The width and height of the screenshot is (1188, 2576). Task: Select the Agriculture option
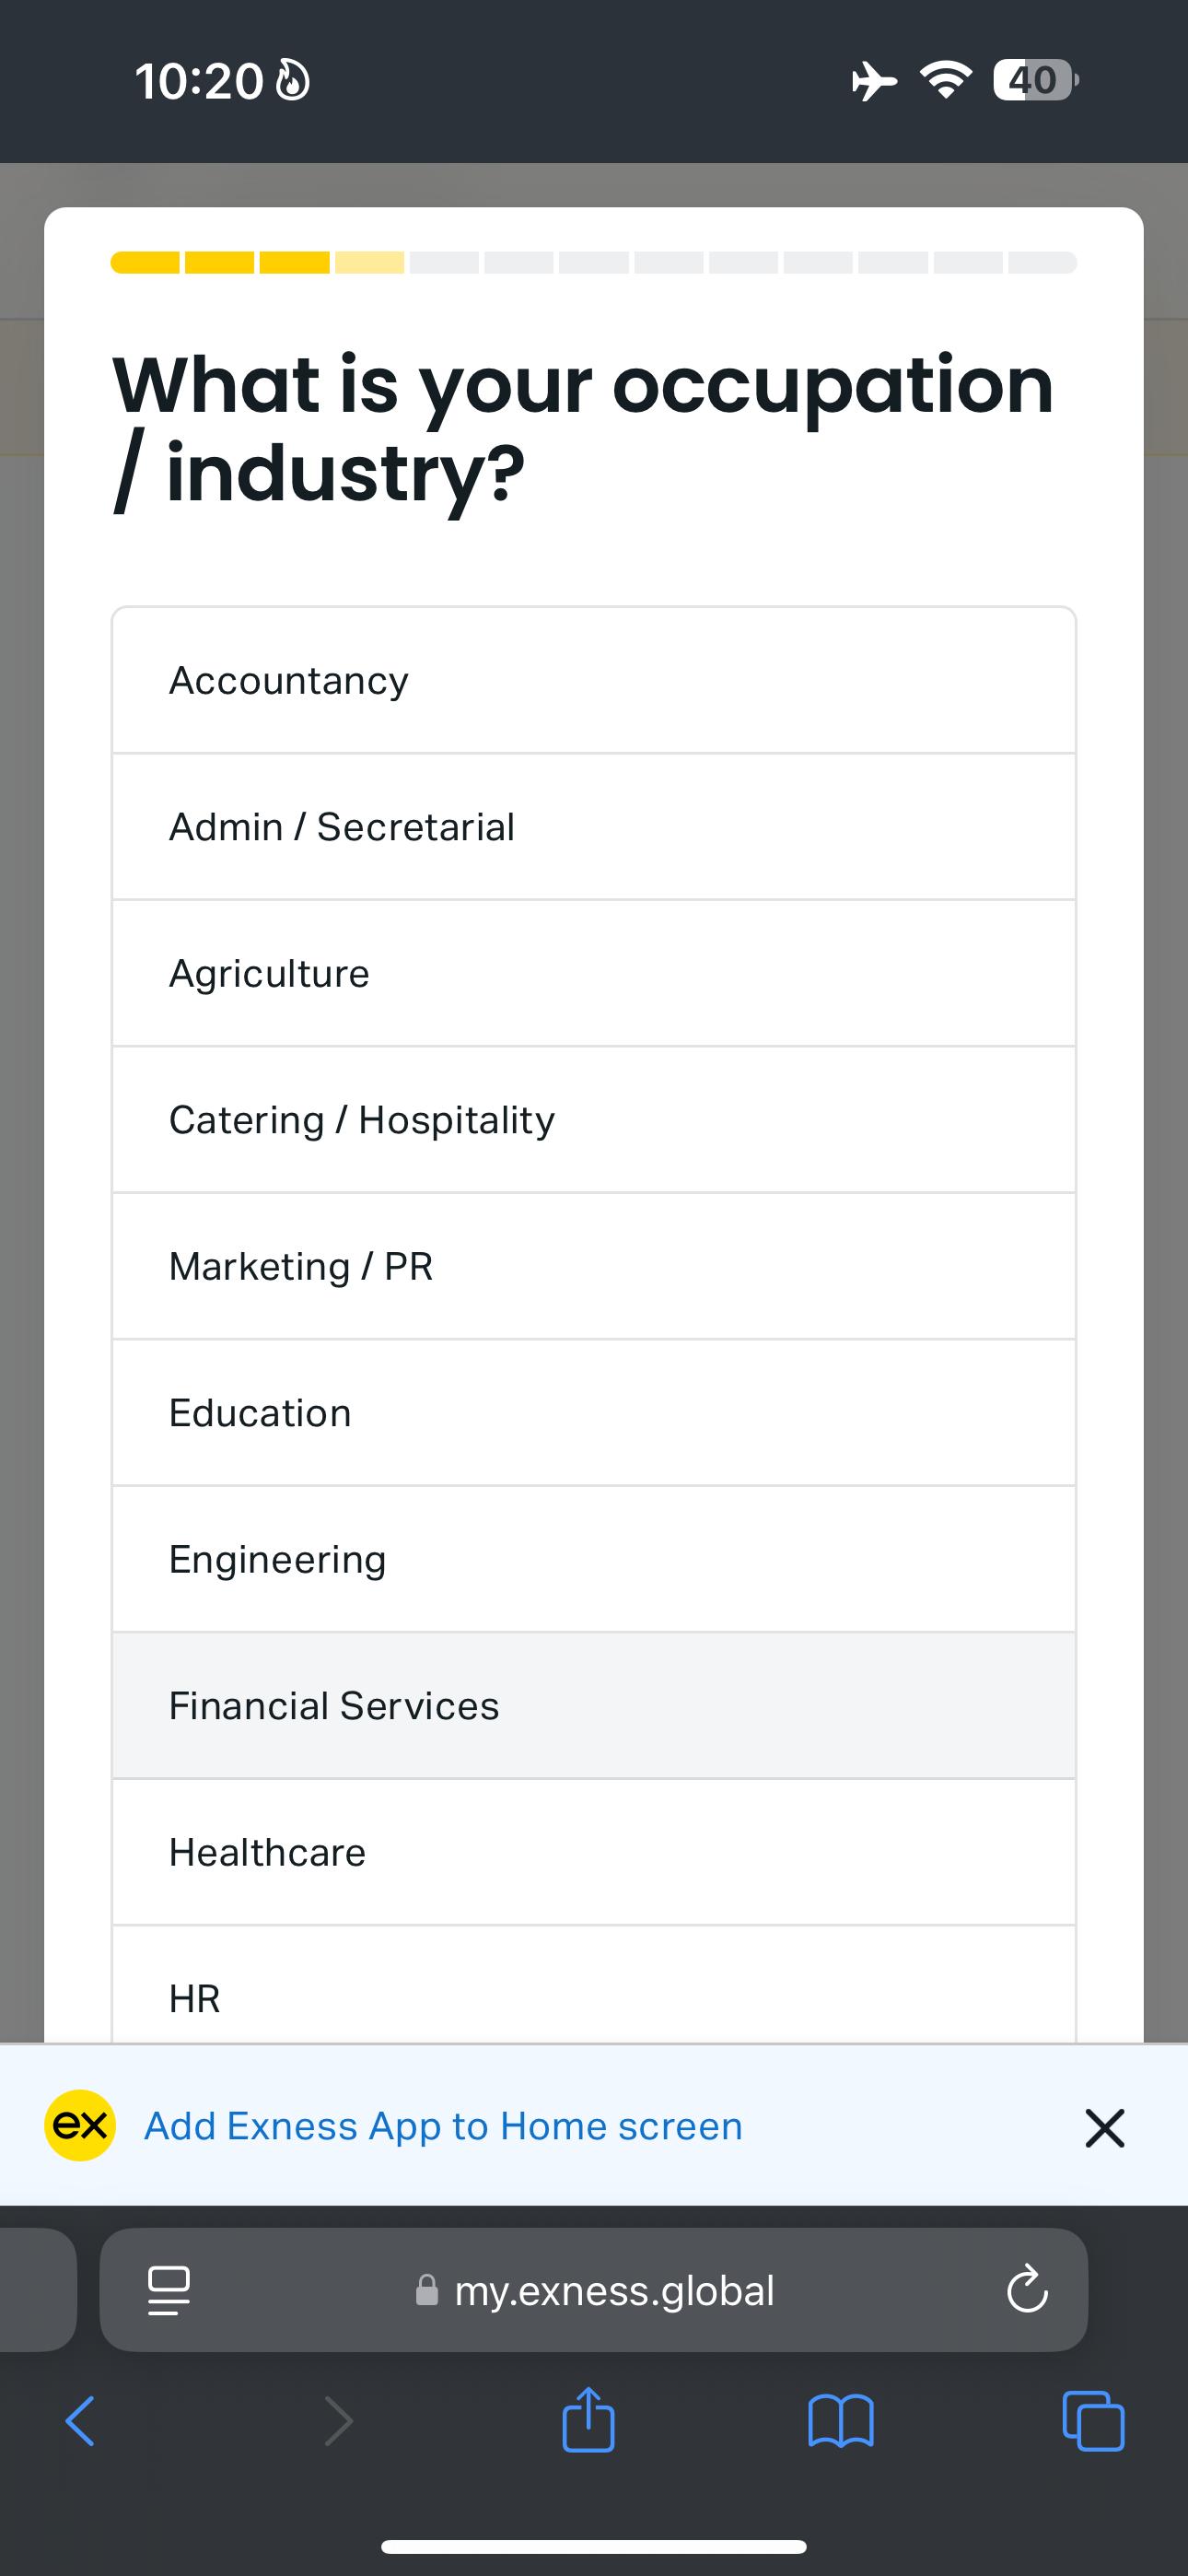(594, 974)
